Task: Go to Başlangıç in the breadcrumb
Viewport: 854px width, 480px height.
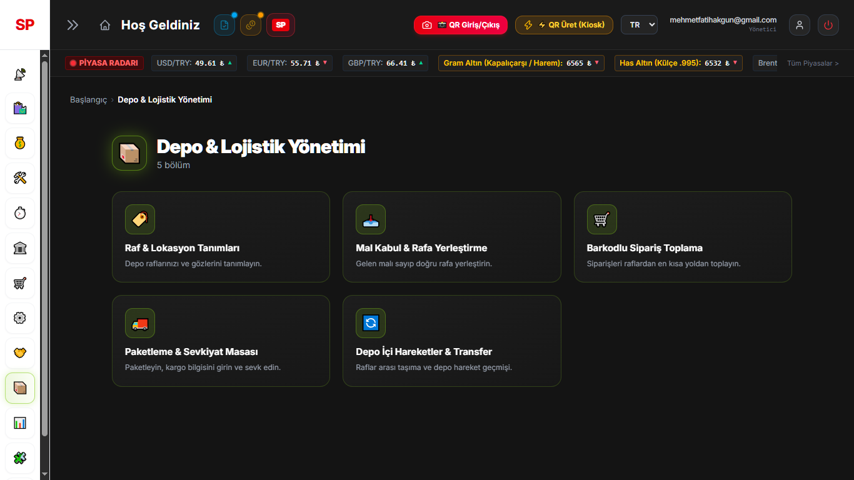Action: tap(89, 100)
